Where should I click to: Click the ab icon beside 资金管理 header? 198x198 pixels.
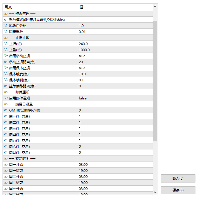6,14
